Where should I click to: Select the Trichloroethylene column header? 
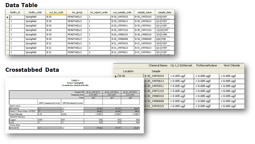point(206,65)
